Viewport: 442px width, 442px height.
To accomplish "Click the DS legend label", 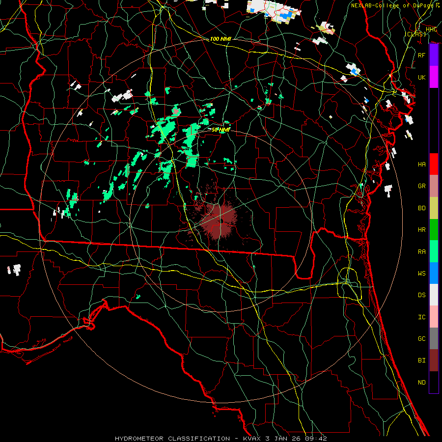I will coord(421,295).
